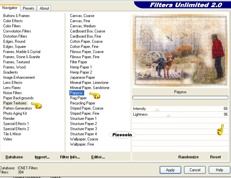Pick the Edges, Square category
The width and height of the screenshot is (231, 178).
[14, 47]
